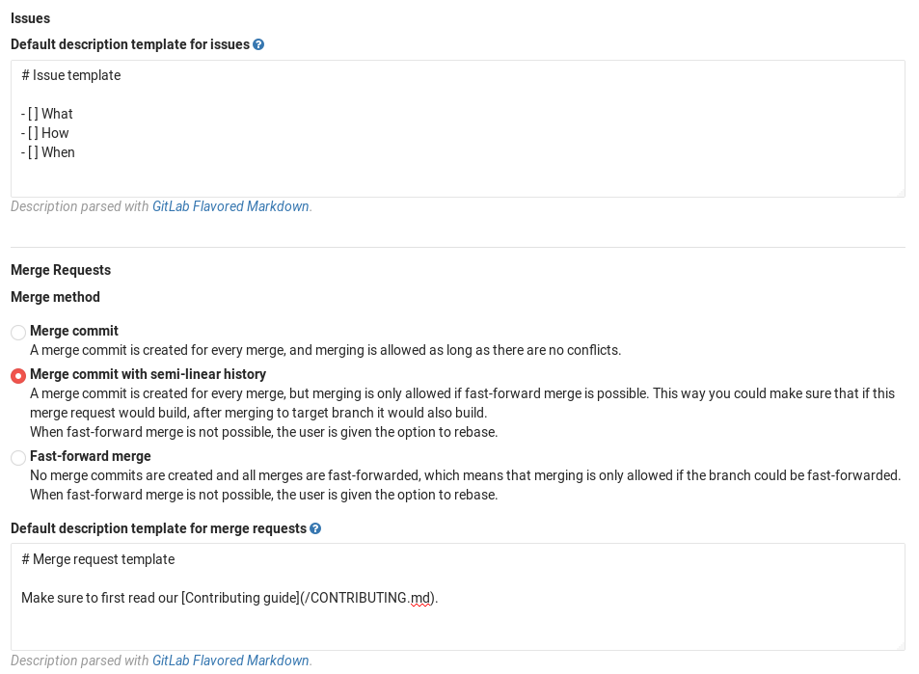Viewport: 919px width, 674px height.
Task: Click the Merge commit label text
Action: [x=74, y=331]
